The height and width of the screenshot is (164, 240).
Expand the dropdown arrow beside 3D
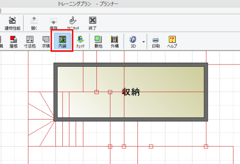(144, 42)
